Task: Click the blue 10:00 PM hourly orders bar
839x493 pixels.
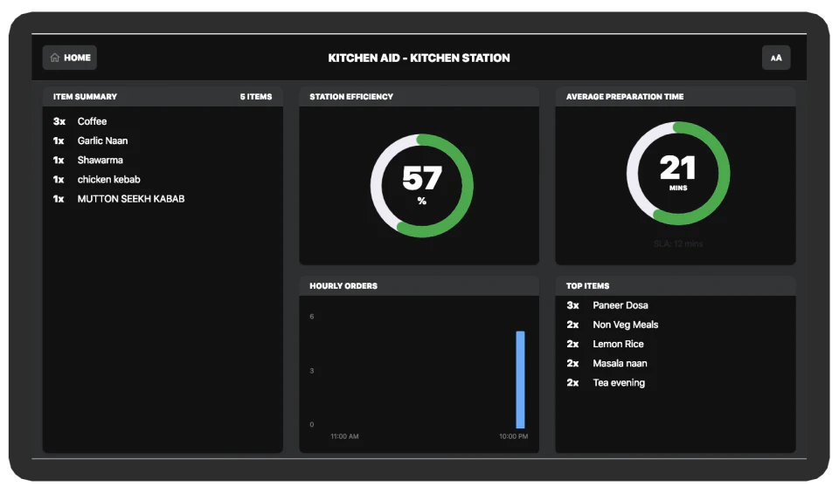Action: coord(520,380)
